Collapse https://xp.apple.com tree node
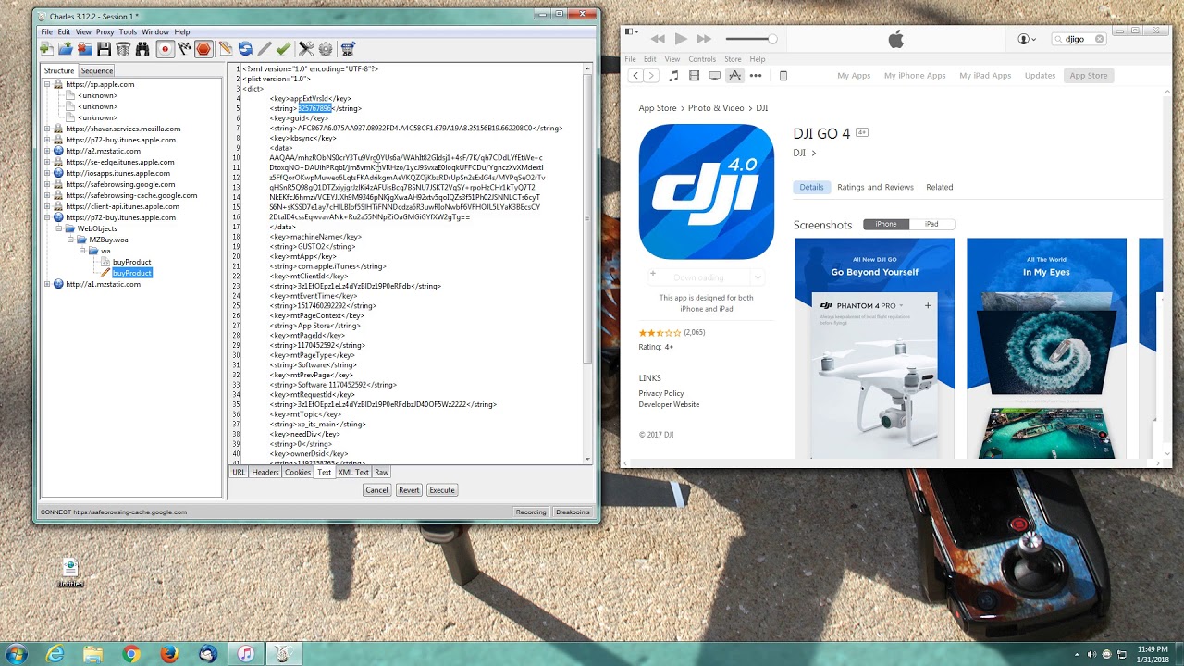This screenshot has width=1184, height=666. click(x=47, y=84)
